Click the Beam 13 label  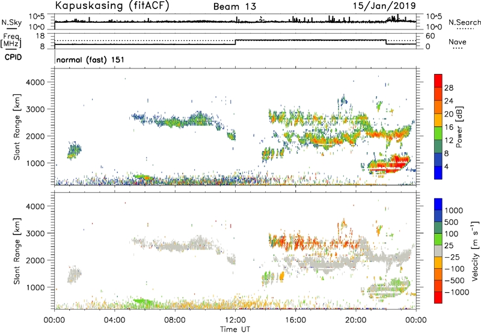click(234, 7)
